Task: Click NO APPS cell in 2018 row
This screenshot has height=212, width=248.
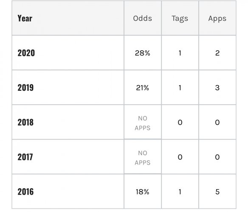Action: (143, 123)
